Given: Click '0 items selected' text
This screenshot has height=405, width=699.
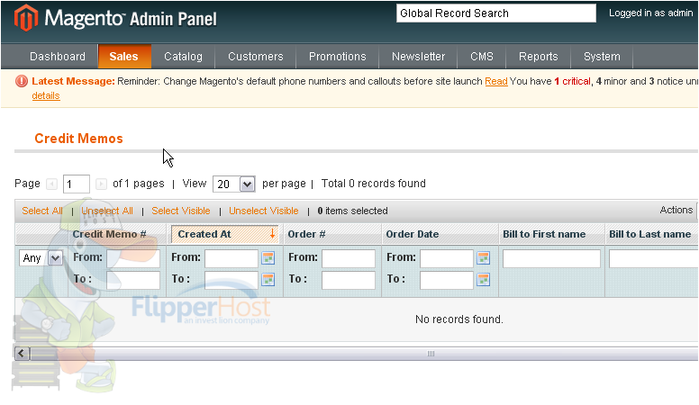Looking at the screenshot, I should click(x=352, y=211).
